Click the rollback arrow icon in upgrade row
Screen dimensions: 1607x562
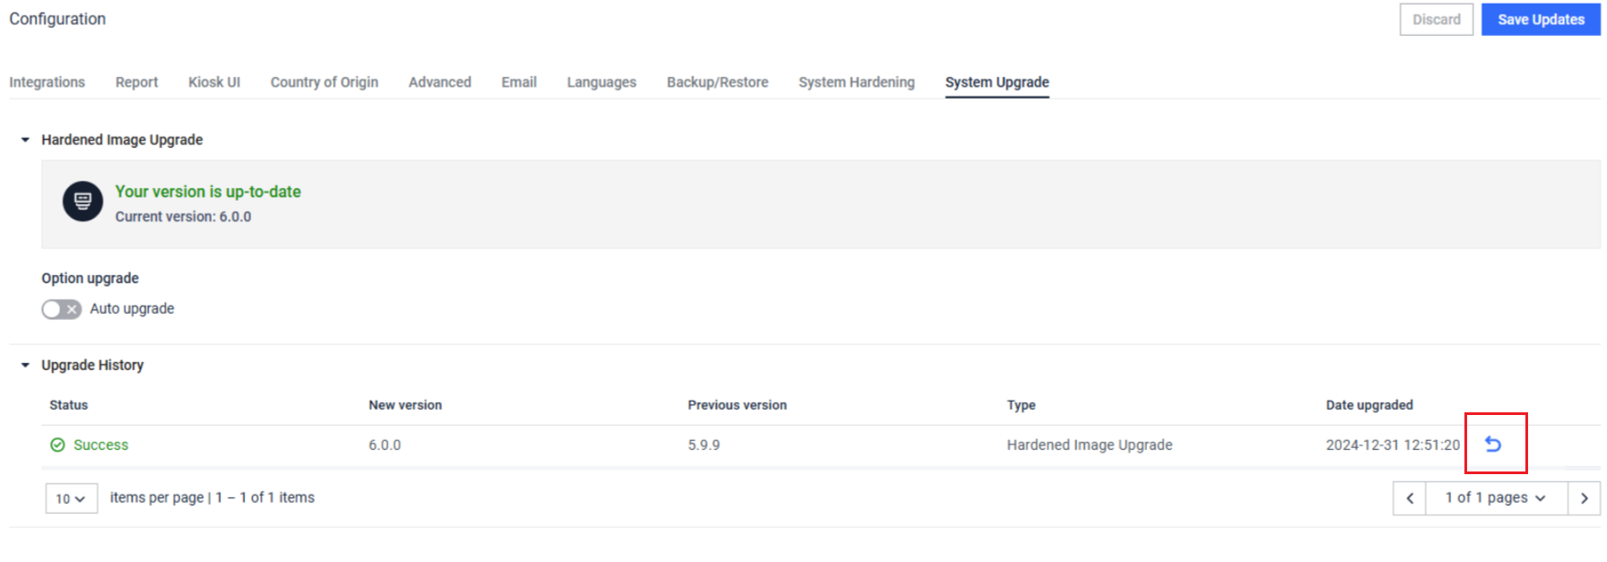1493,444
